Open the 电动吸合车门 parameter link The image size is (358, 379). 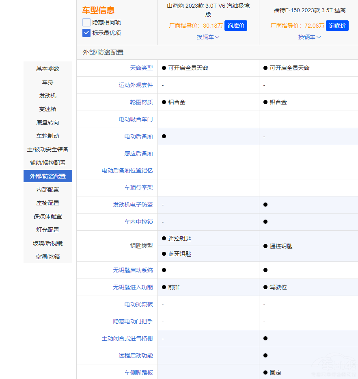coord(136,119)
